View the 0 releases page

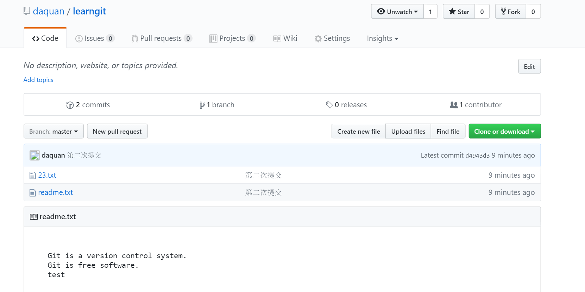pos(346,105)
